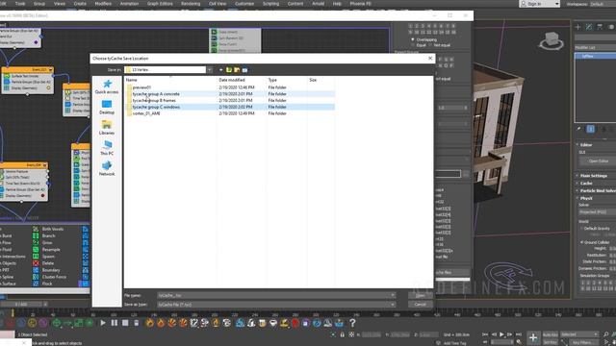
Task: Open Quick access in save dialog sidebar
Action: tap(107, 86)
